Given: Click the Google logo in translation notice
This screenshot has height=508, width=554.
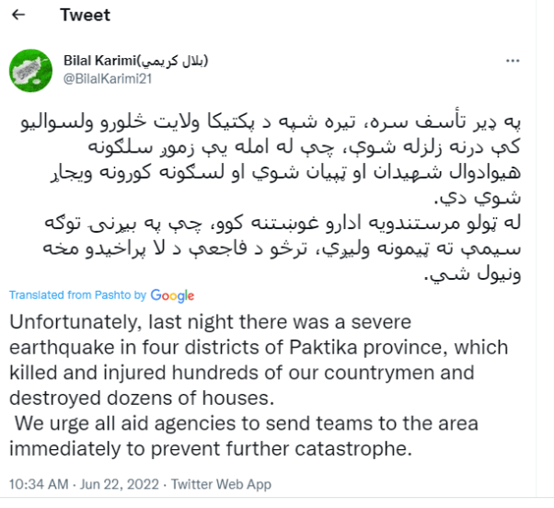Looking at the screenshot, I should pos(172,295).
